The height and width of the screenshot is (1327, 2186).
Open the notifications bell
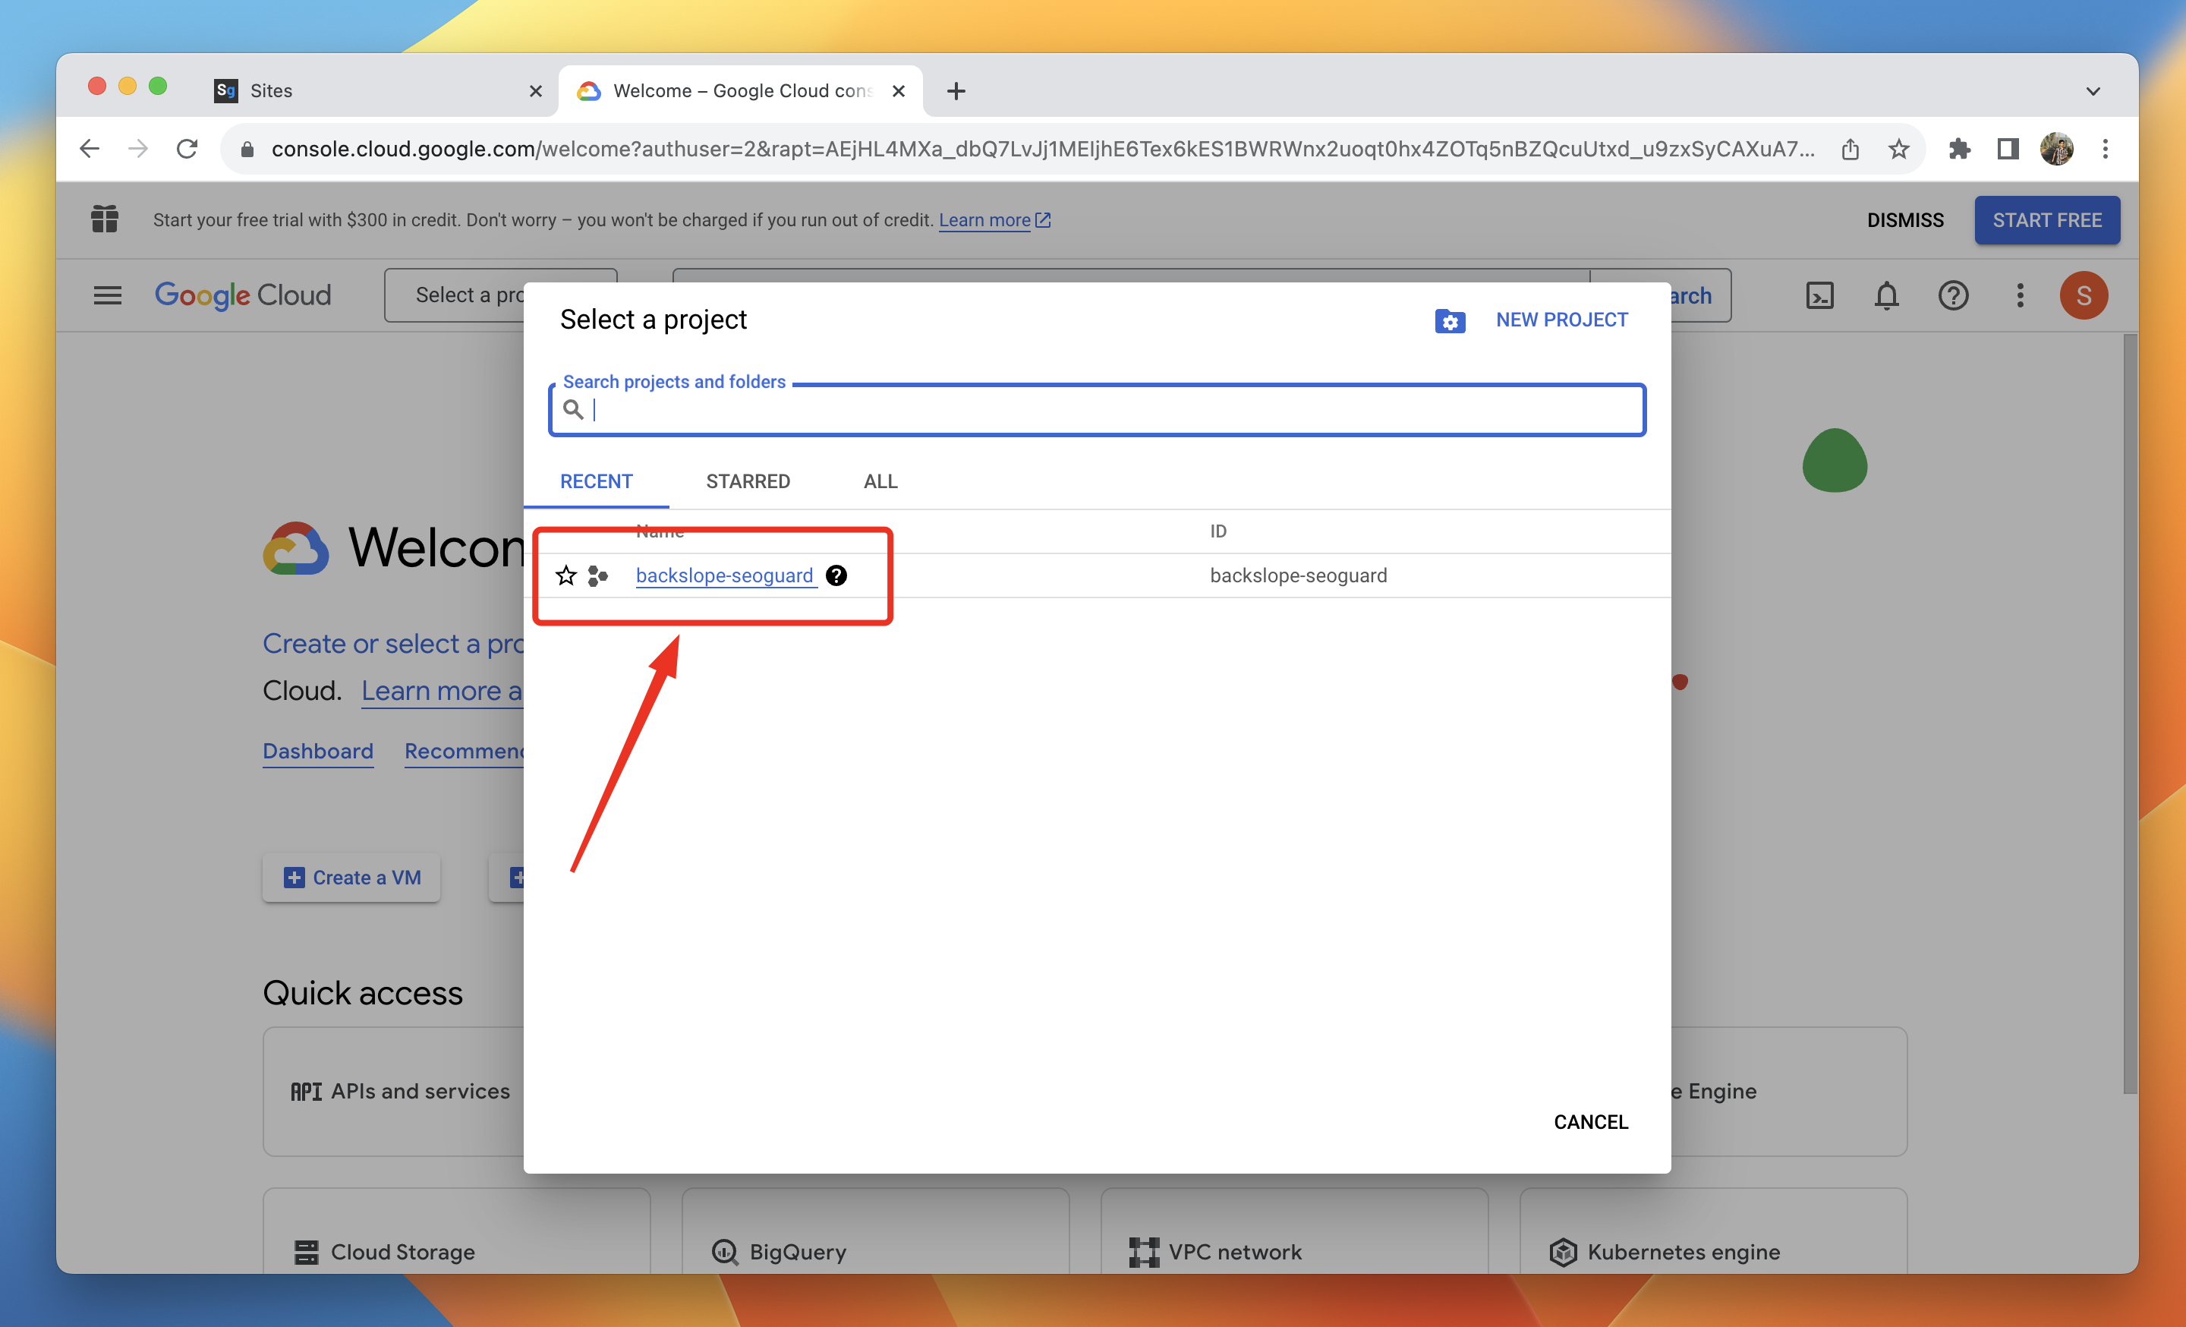click(1886, 295)
